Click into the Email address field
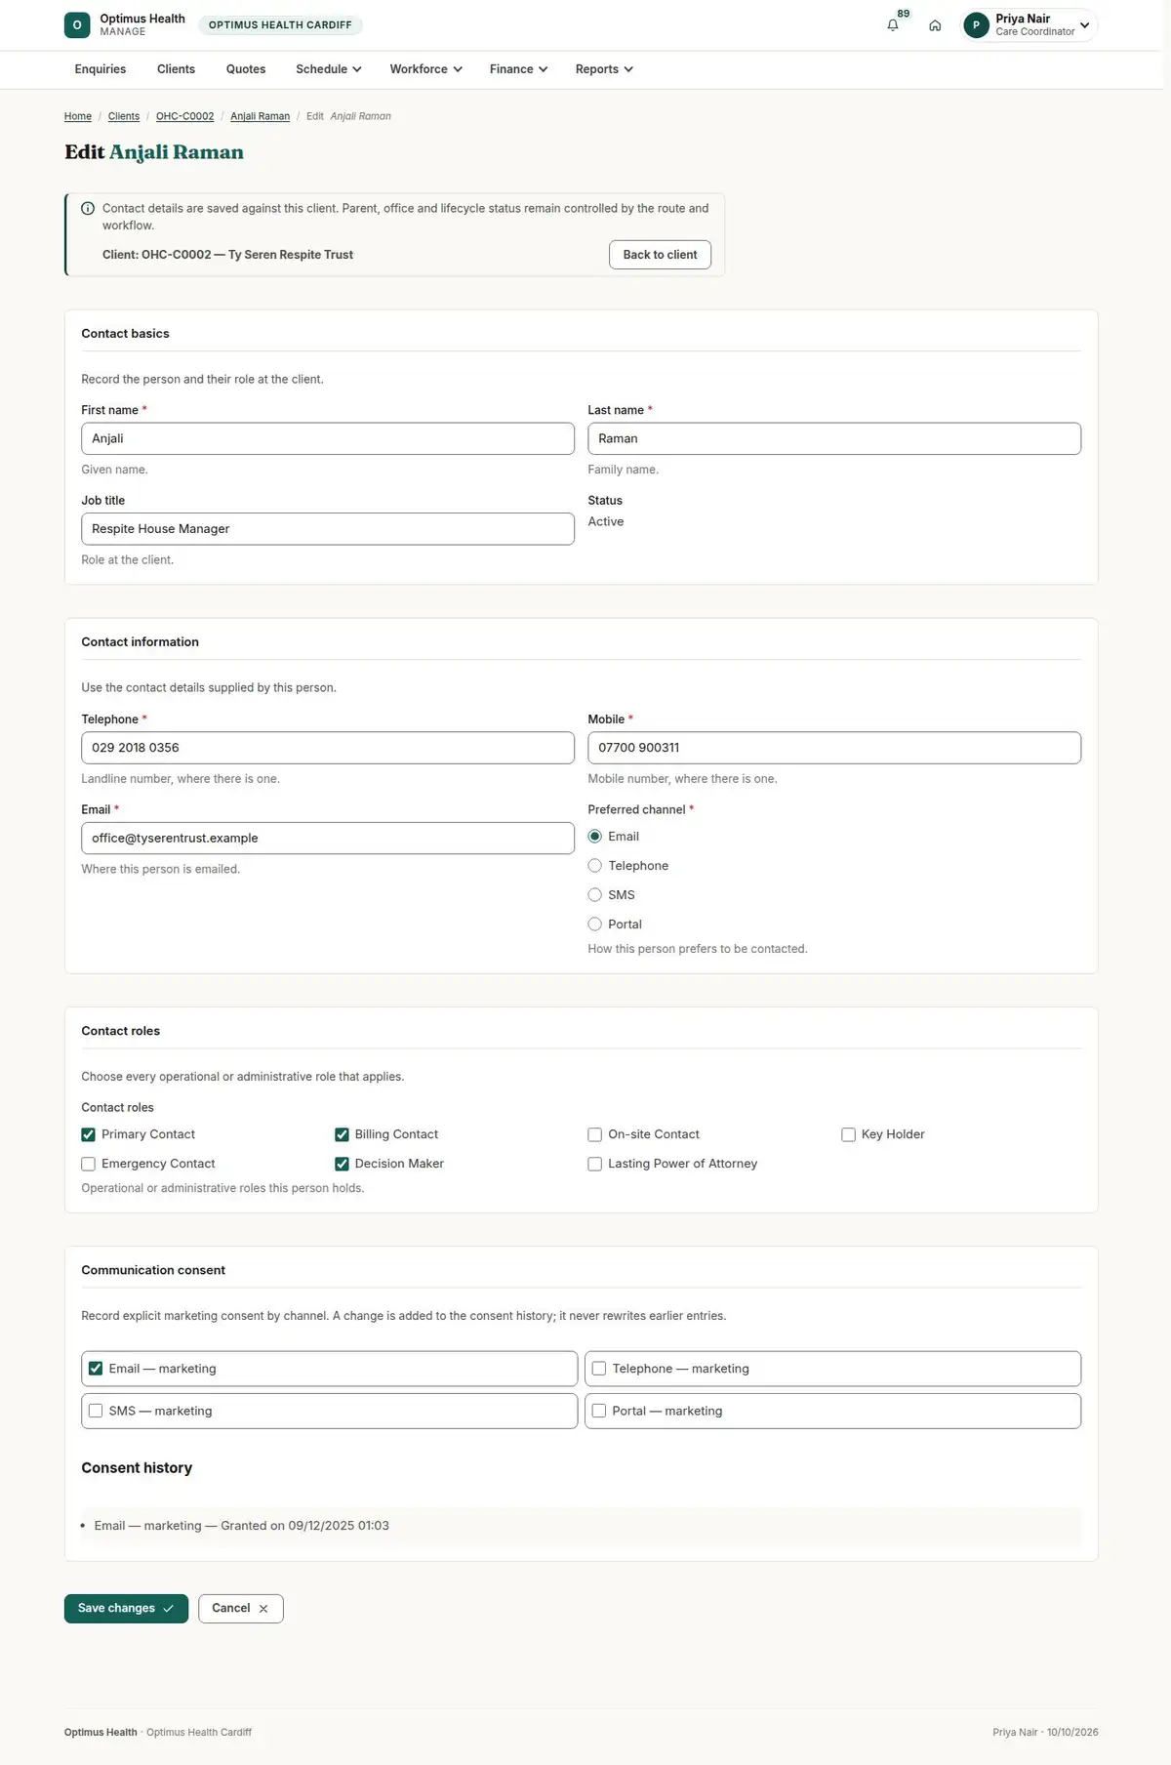The height and width of the screenshot is (1765, 1171). 328,839
